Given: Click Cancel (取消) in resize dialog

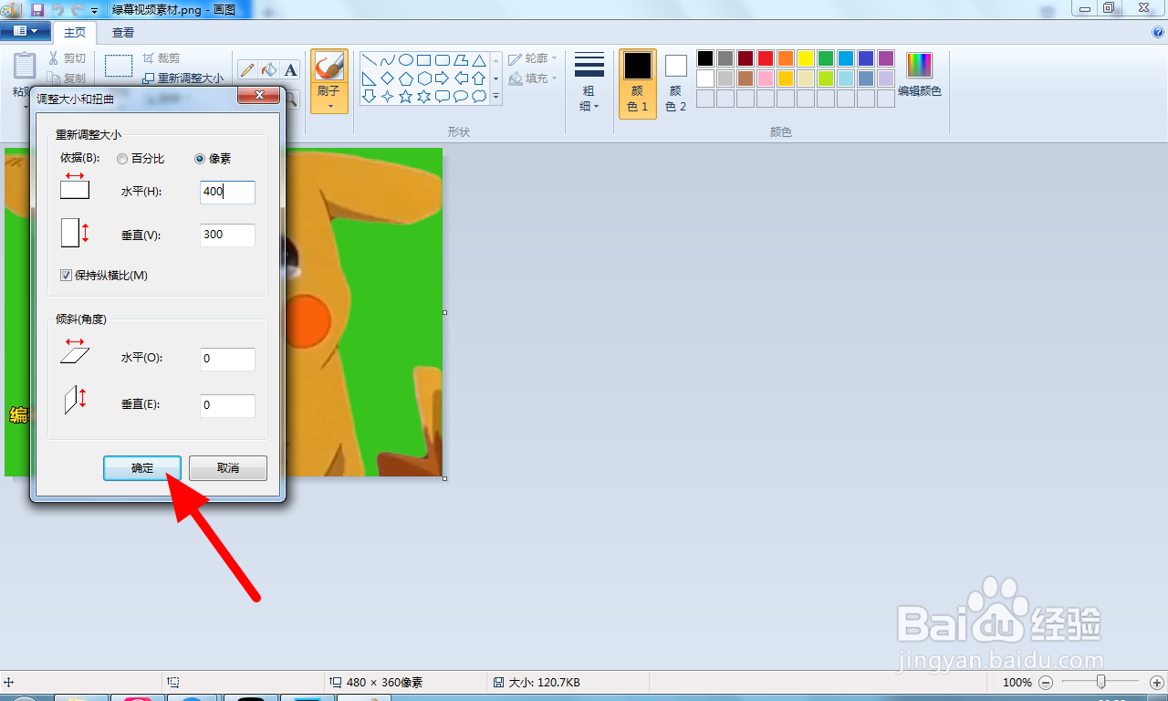Looking at the screenshot, I should (x=228, y=468).
